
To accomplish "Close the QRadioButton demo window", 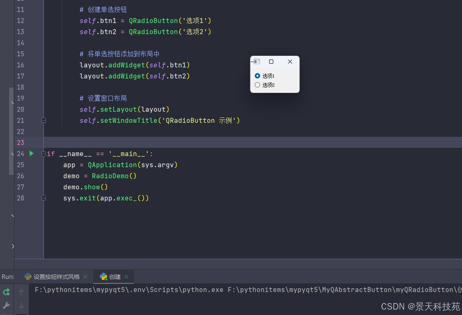I will click(290, 62).
